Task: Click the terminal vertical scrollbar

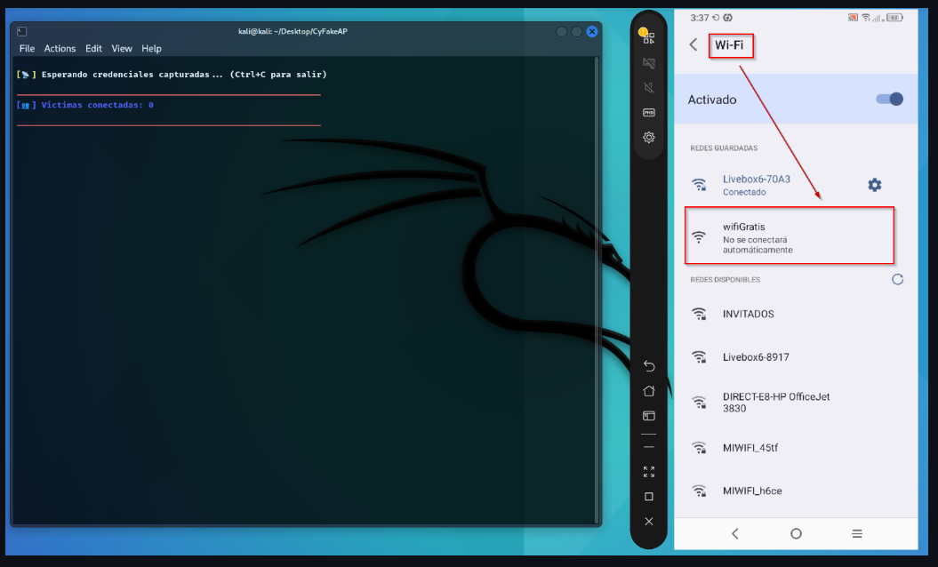Action: [x=597, y=291]
